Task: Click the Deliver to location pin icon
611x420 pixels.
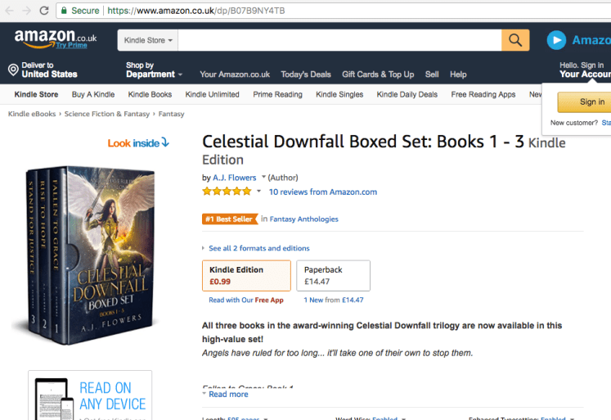Action: pyautogui.click(x=13, y=70)
